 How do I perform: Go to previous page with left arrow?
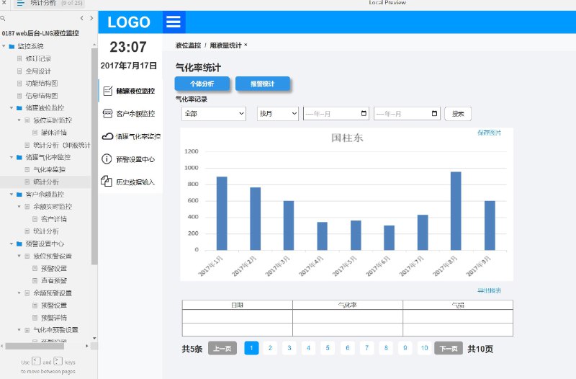tap(81, 18)
